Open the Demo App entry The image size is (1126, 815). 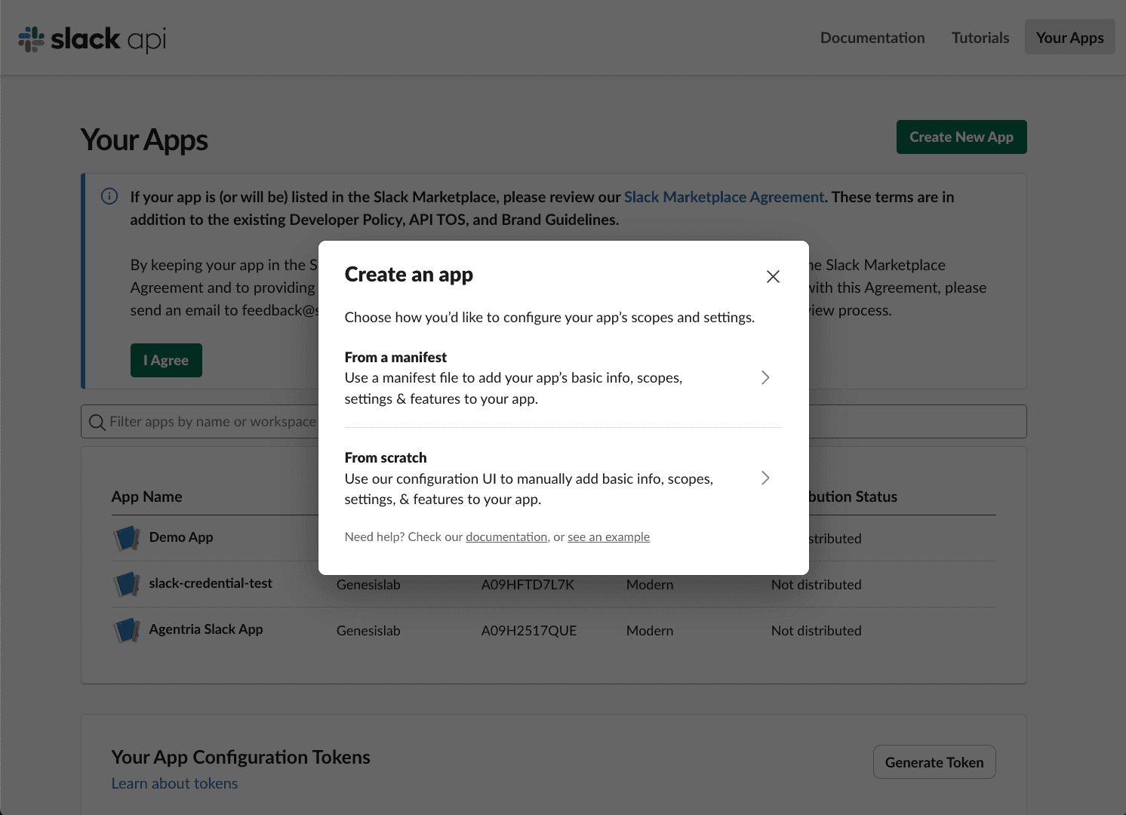(x=181, y=537)
